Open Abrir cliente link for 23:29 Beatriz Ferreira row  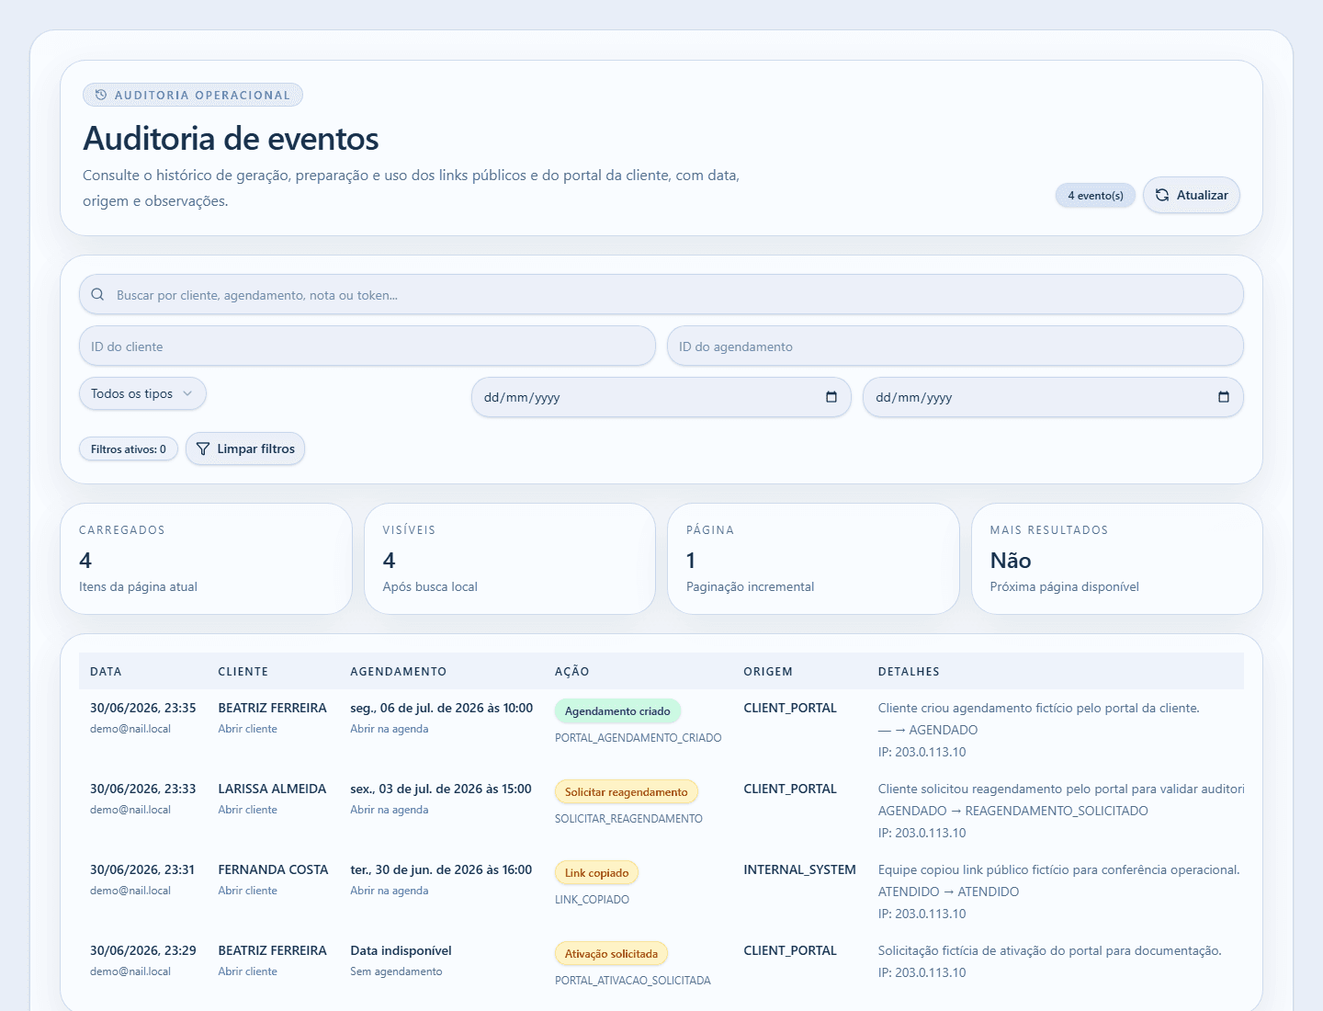pos(247,971)
